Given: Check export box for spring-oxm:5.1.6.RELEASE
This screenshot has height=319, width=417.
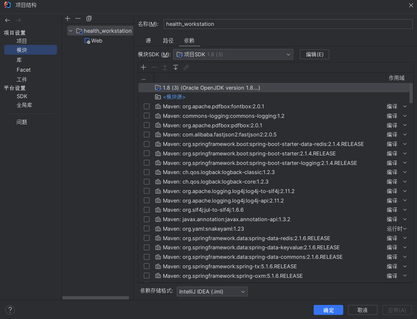Looking at the screenshot, I should pos(147,276).
